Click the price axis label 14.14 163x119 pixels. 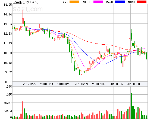8,14
